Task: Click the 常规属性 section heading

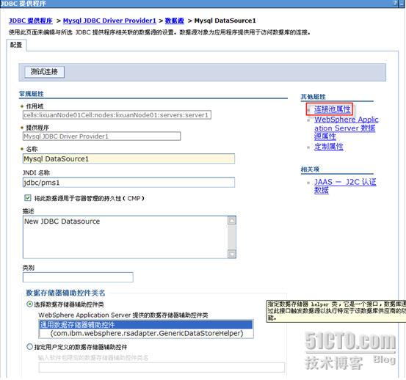Action: pos(32,94)
